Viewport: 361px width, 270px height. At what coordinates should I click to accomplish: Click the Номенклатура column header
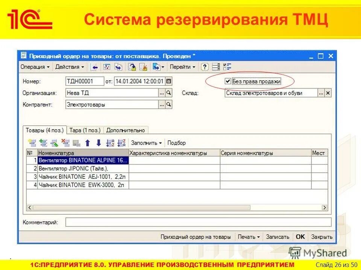coord(83,153)
